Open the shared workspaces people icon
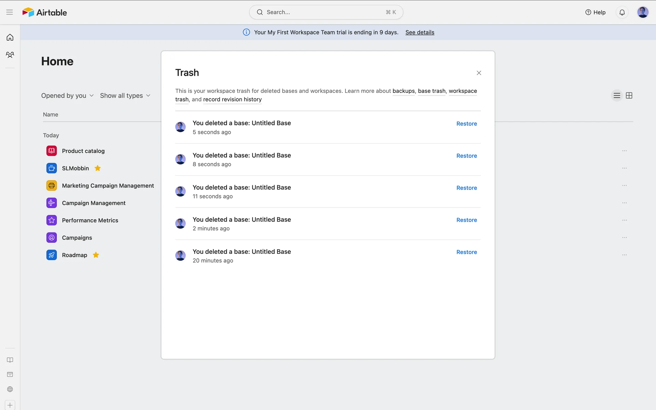The image size is (656, 410). point(10,55)
